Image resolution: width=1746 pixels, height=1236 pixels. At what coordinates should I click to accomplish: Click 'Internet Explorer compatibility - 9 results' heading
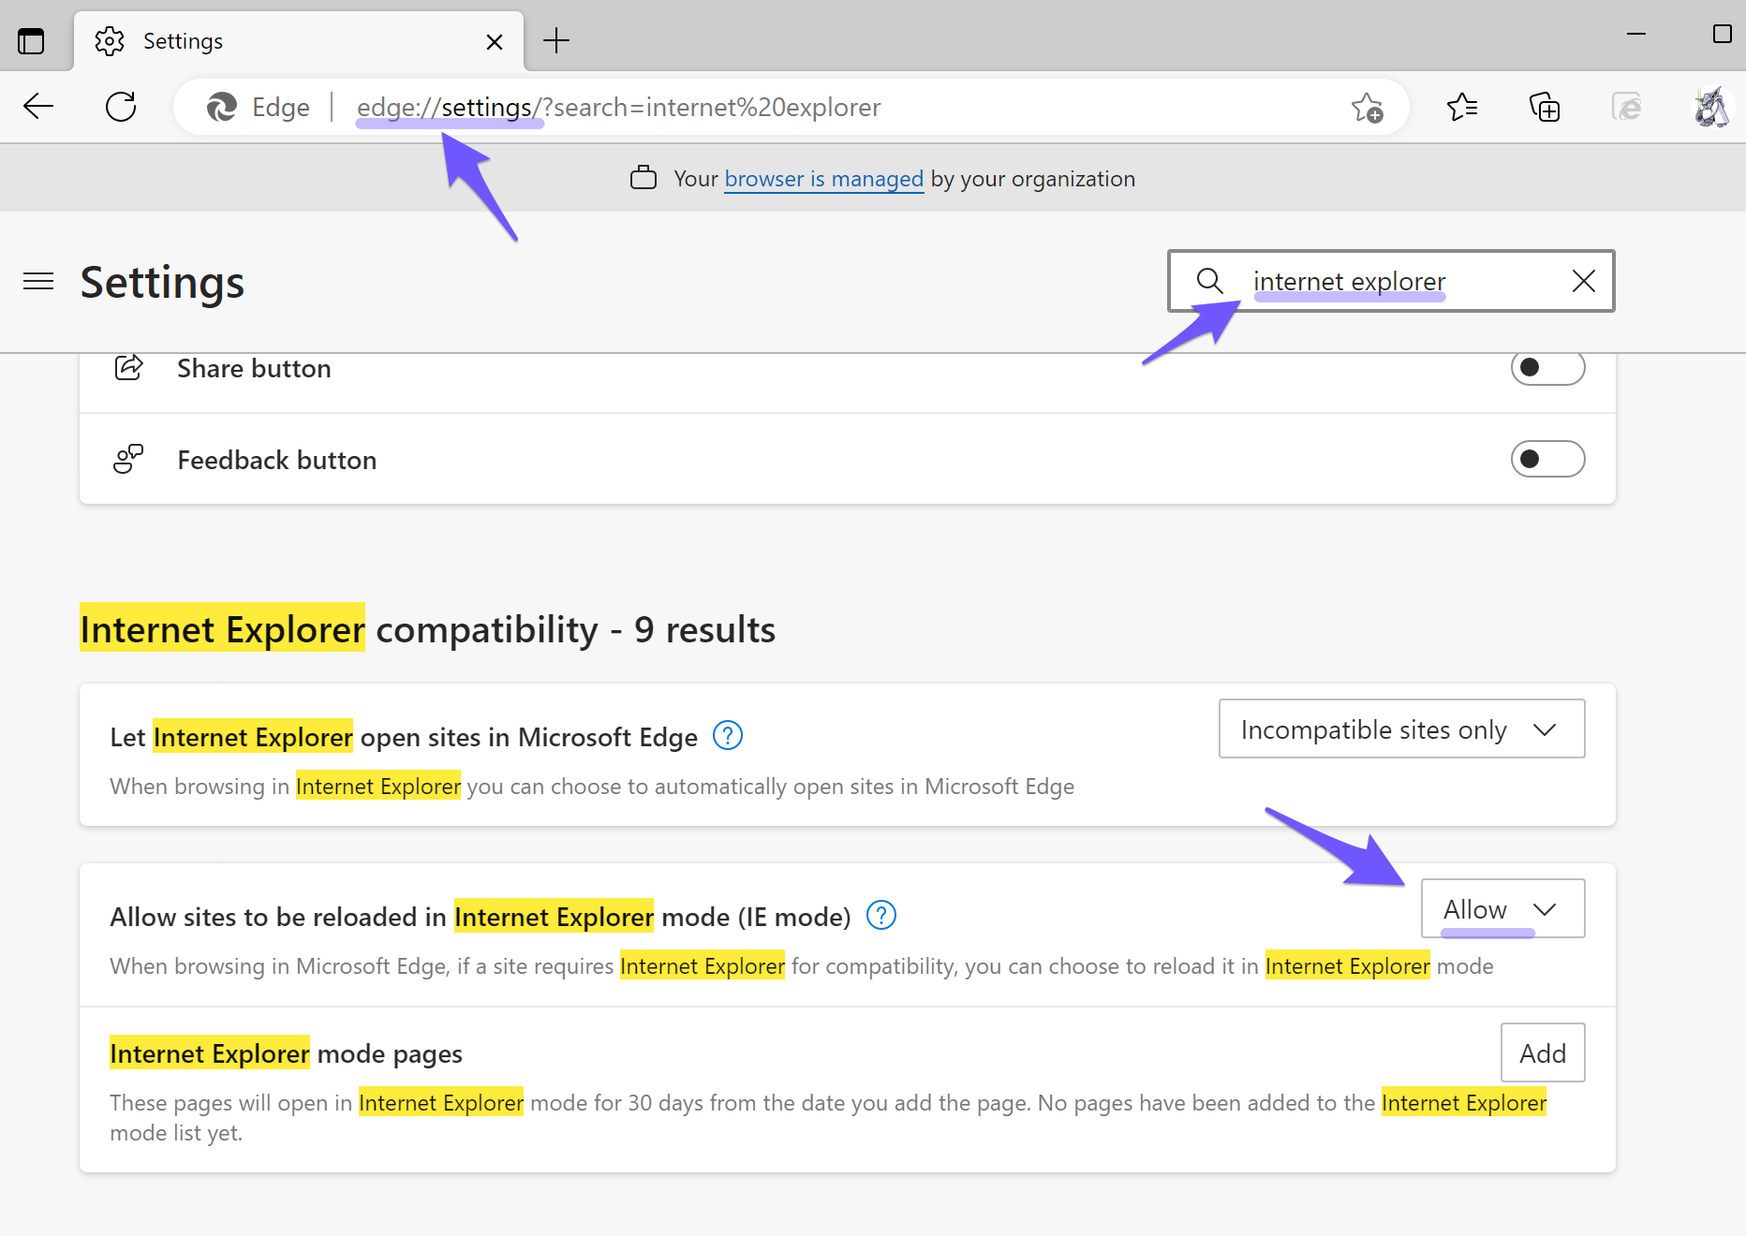pyautogui.click(x=427, y=629)
